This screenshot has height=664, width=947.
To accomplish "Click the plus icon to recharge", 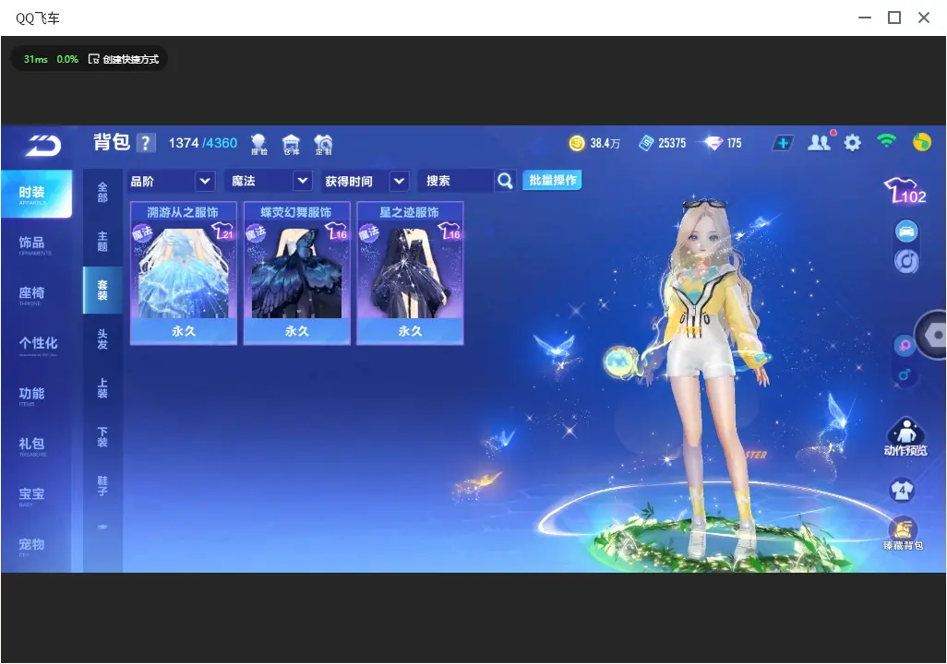I will coord(783,143).
